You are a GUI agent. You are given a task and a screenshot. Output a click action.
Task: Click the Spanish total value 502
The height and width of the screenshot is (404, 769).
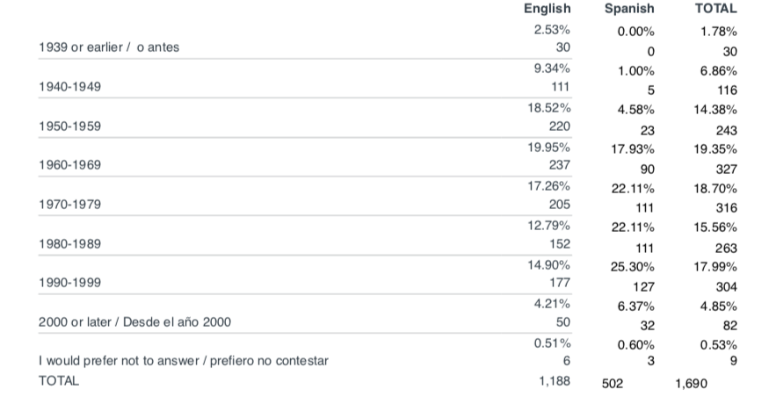[x=613, y=383]
